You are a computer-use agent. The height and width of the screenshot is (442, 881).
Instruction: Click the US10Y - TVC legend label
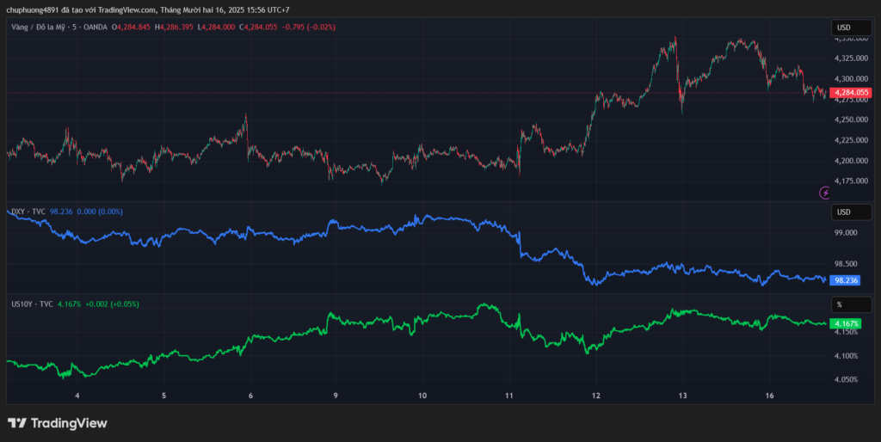(33, 304)
